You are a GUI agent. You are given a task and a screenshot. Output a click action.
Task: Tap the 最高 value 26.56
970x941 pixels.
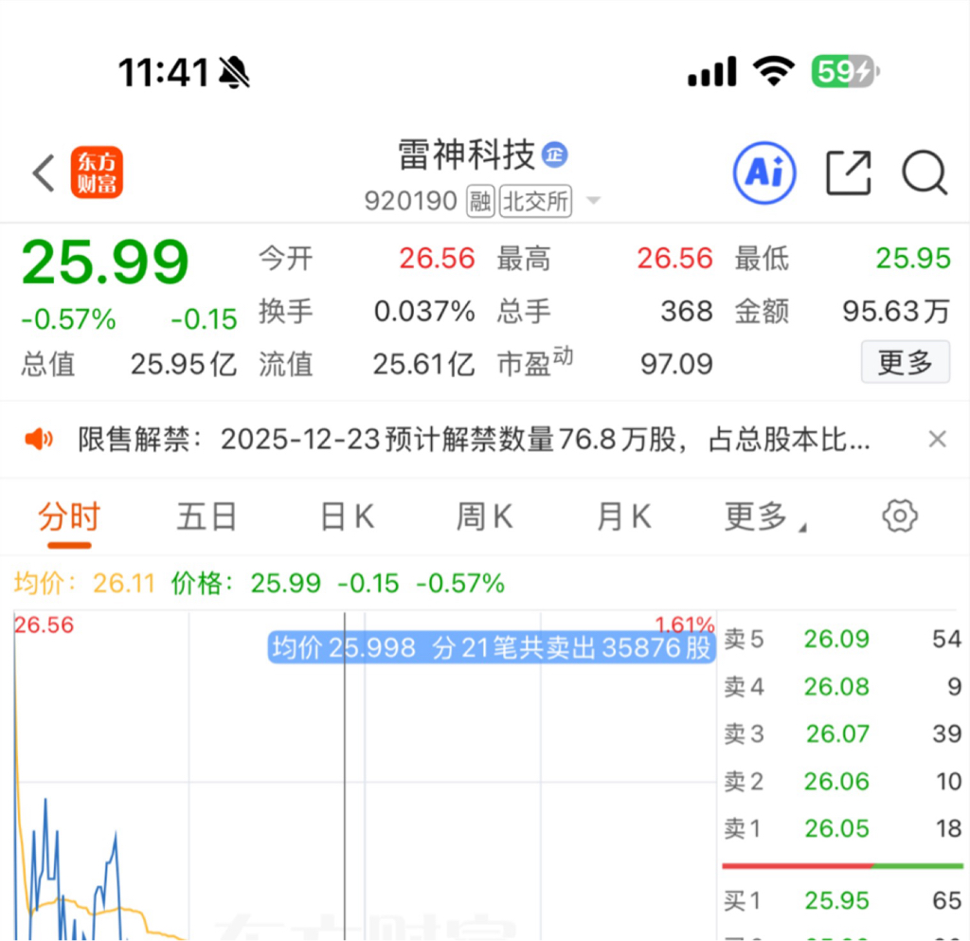(x=674, y=259)
